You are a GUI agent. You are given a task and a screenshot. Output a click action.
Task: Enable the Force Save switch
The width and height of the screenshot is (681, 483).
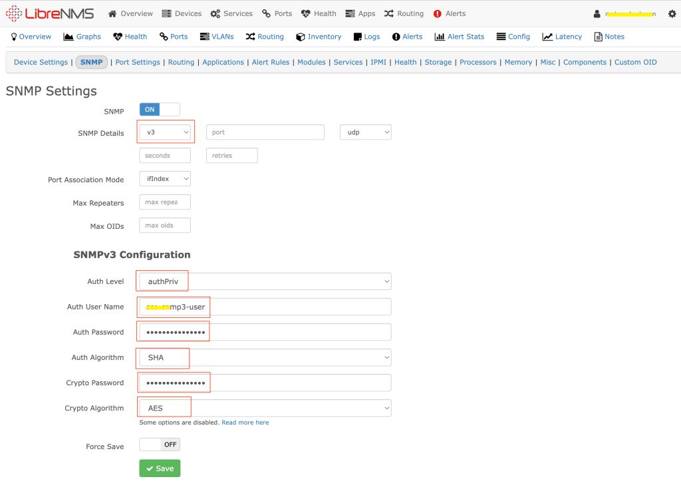tap(160, 444)
